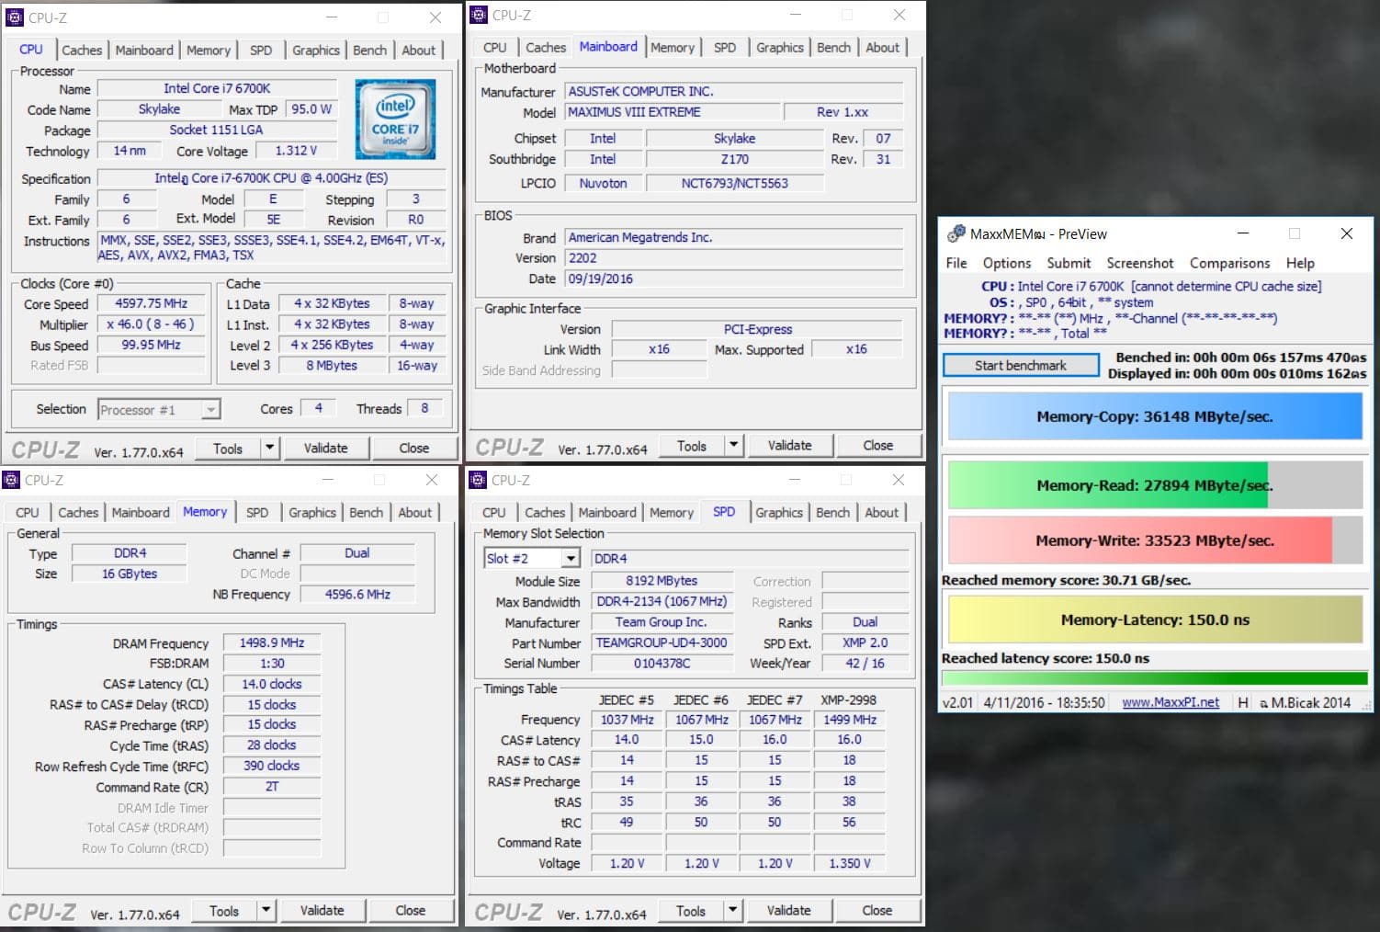
Task: Click the Intel Core i7 logo badge
Action: coord(395,119)
